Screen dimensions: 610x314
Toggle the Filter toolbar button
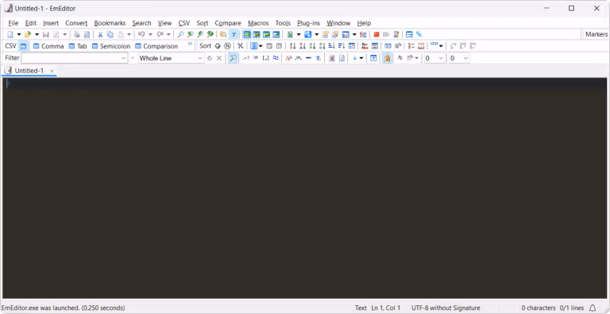(x=234, y=34)
